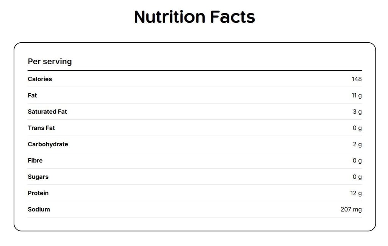Click the Fibre 0 g value
The height and width of the screenshot is (246, 388).
tap(357, 161)
